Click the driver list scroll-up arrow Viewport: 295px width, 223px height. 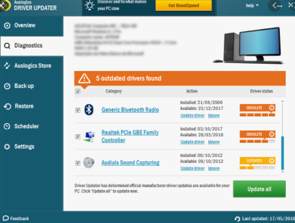[x=283, y=101]
